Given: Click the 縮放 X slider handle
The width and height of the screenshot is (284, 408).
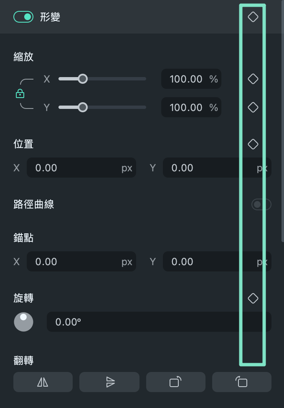Looking at the screenshot, I should click(x=83, y=79).
